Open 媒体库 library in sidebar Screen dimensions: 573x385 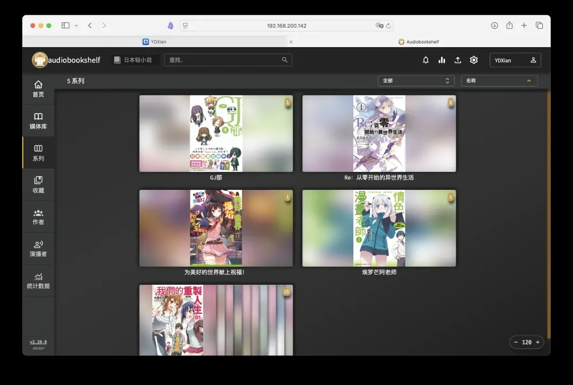pyautogui.click(x=38, y=121)
